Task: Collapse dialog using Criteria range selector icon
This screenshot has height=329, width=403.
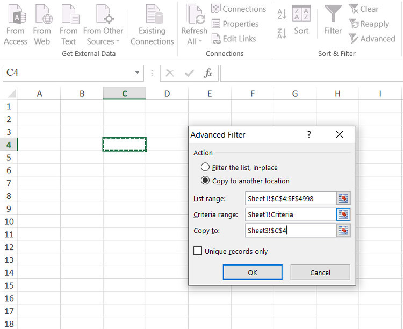Action: [x=343, y=214]
